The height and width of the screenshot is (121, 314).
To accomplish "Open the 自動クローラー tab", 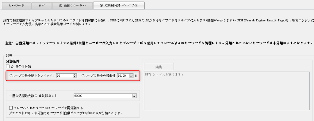I will pos(72,5).
